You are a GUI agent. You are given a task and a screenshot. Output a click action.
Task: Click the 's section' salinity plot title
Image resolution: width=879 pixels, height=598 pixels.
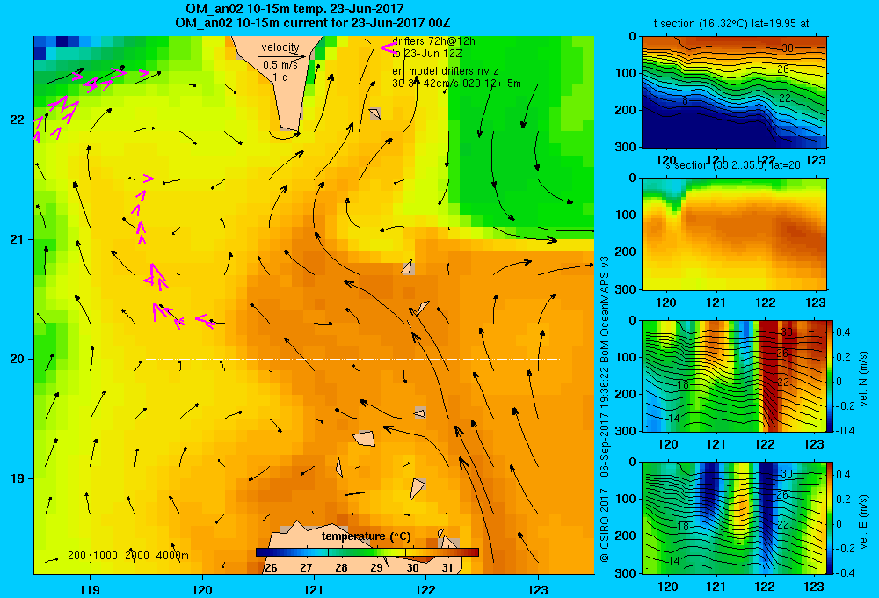click(732, 165)
